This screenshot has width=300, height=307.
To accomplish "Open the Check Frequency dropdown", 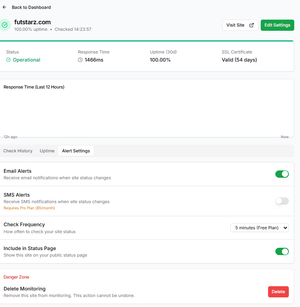I will tap(260, 228).
